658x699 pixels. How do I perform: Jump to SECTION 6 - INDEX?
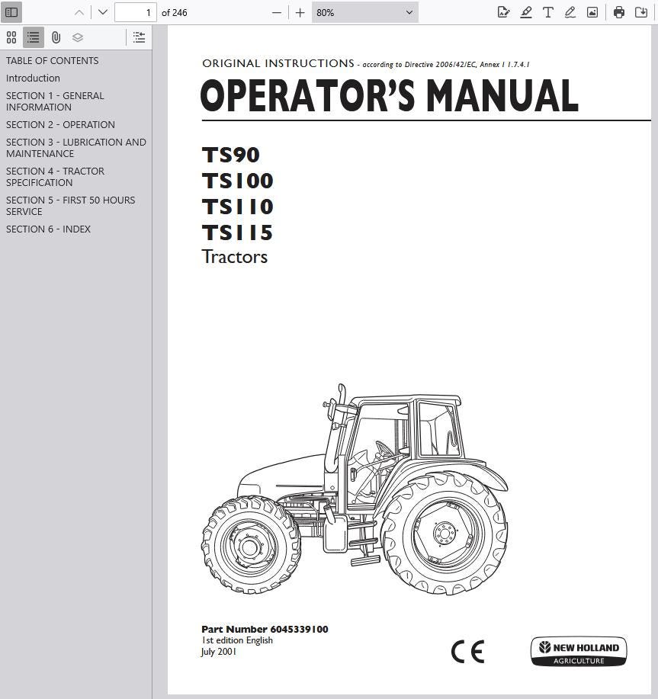pyautogui.click(x=48, y=229)
